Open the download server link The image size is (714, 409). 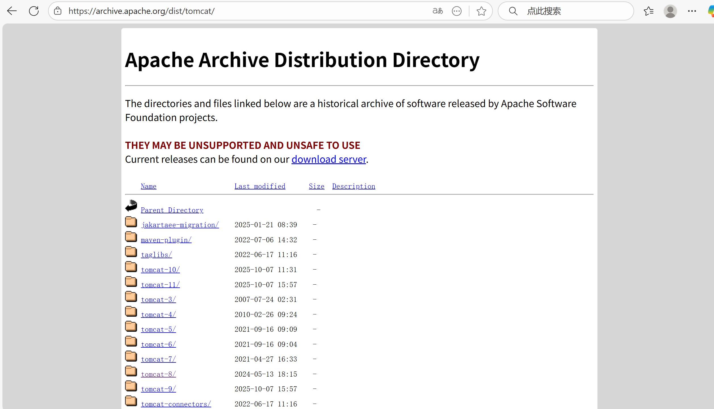coord(329,159)
